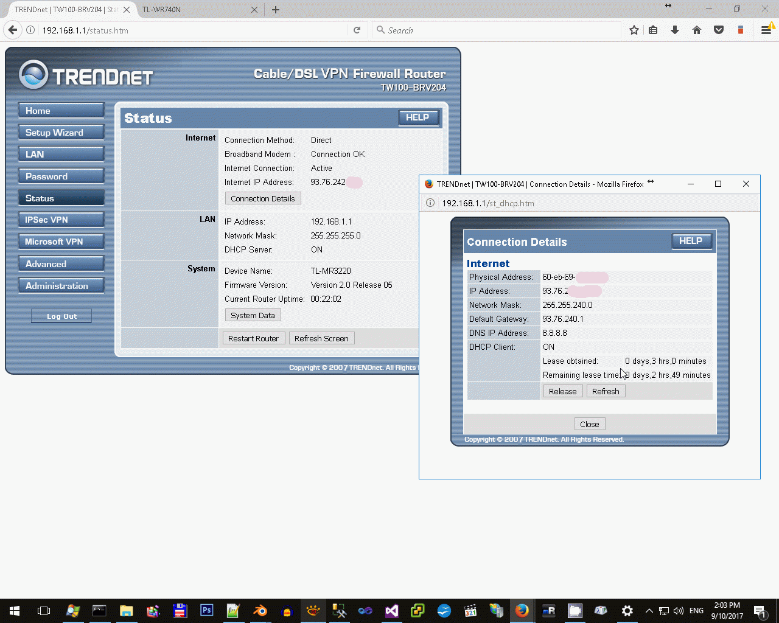Open the network tray icon
Screen dimensions: 779x623
tap(663, 611)
